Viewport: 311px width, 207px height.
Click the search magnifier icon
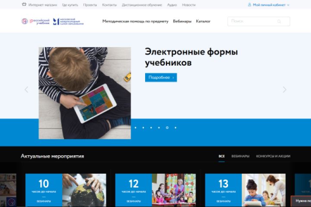(279, 22)
